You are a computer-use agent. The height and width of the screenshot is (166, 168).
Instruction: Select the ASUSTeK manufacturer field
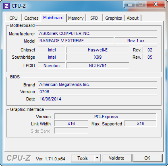97,33
